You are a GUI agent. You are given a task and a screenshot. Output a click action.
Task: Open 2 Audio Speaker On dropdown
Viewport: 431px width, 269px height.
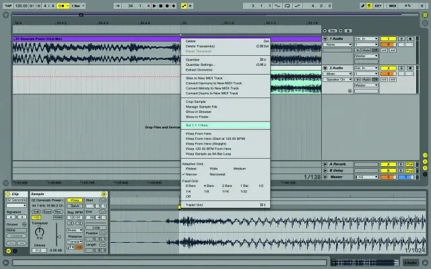pos(337,79)
